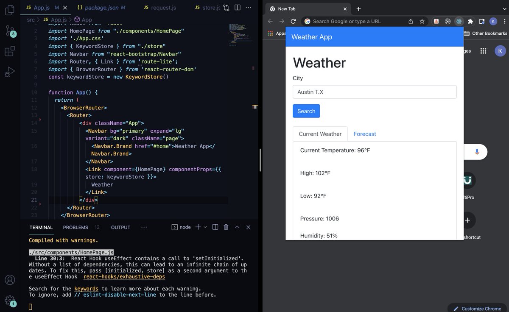Viewport: 509px width, 312px height.
Task: Switch to the request.js editor tab
Action: tap(160, 8)
